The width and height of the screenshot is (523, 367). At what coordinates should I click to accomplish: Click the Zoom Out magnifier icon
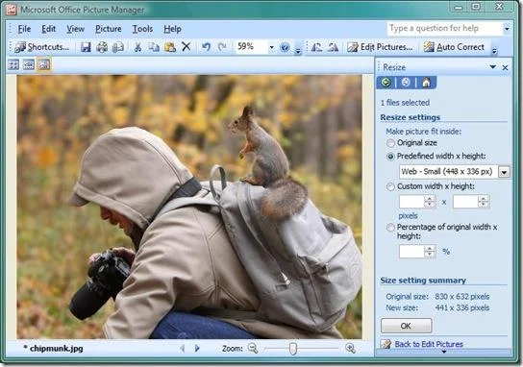point(253,349)
